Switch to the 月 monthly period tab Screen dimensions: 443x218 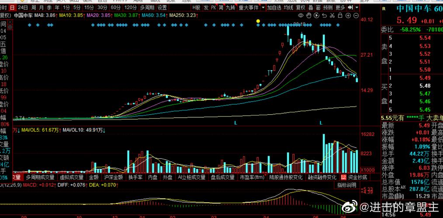[x=42, y=7]
